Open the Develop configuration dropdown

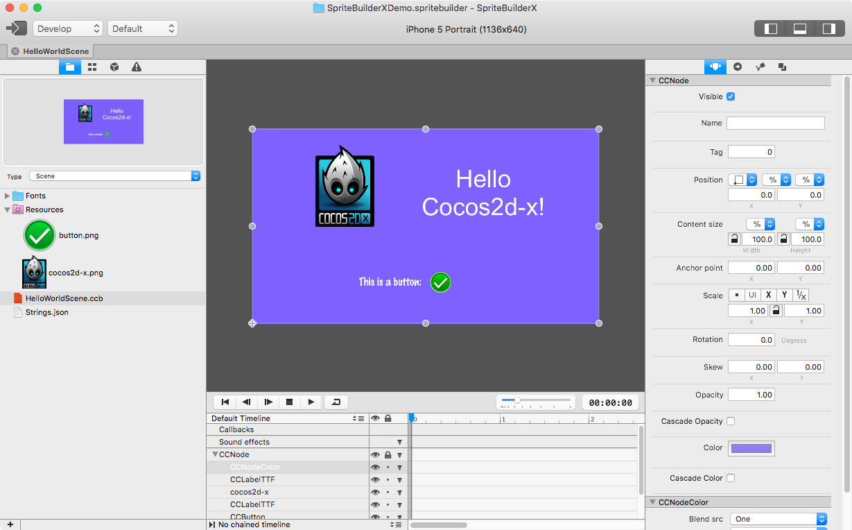(68, 28)
